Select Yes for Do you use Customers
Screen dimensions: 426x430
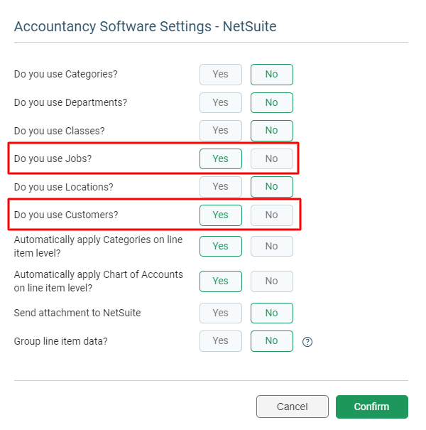221,215
